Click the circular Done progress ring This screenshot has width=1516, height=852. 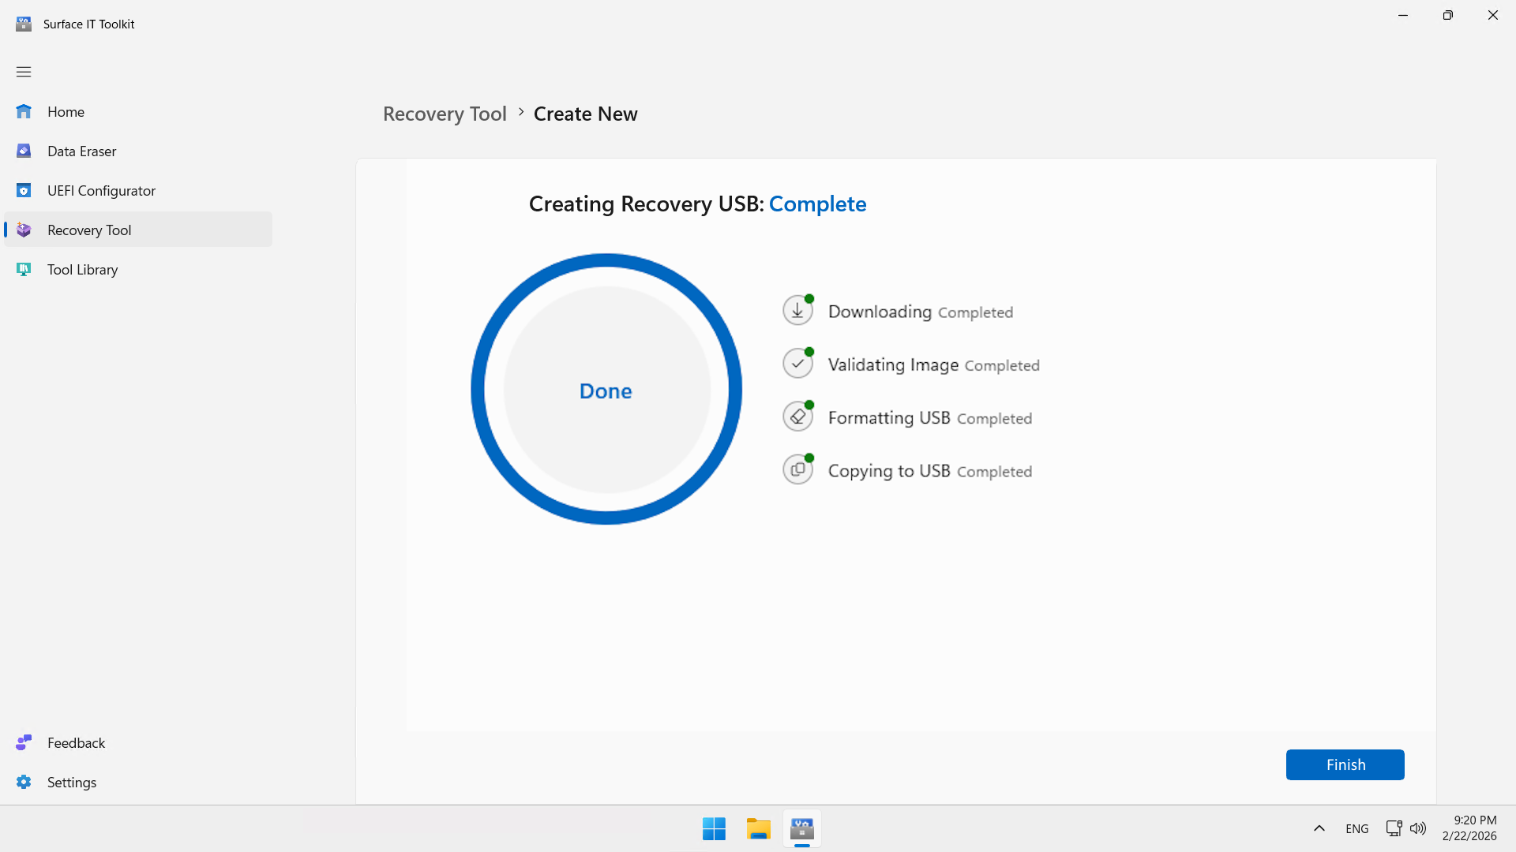click(606, 390)
